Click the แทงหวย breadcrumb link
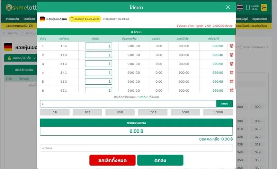 coord(13,33)
